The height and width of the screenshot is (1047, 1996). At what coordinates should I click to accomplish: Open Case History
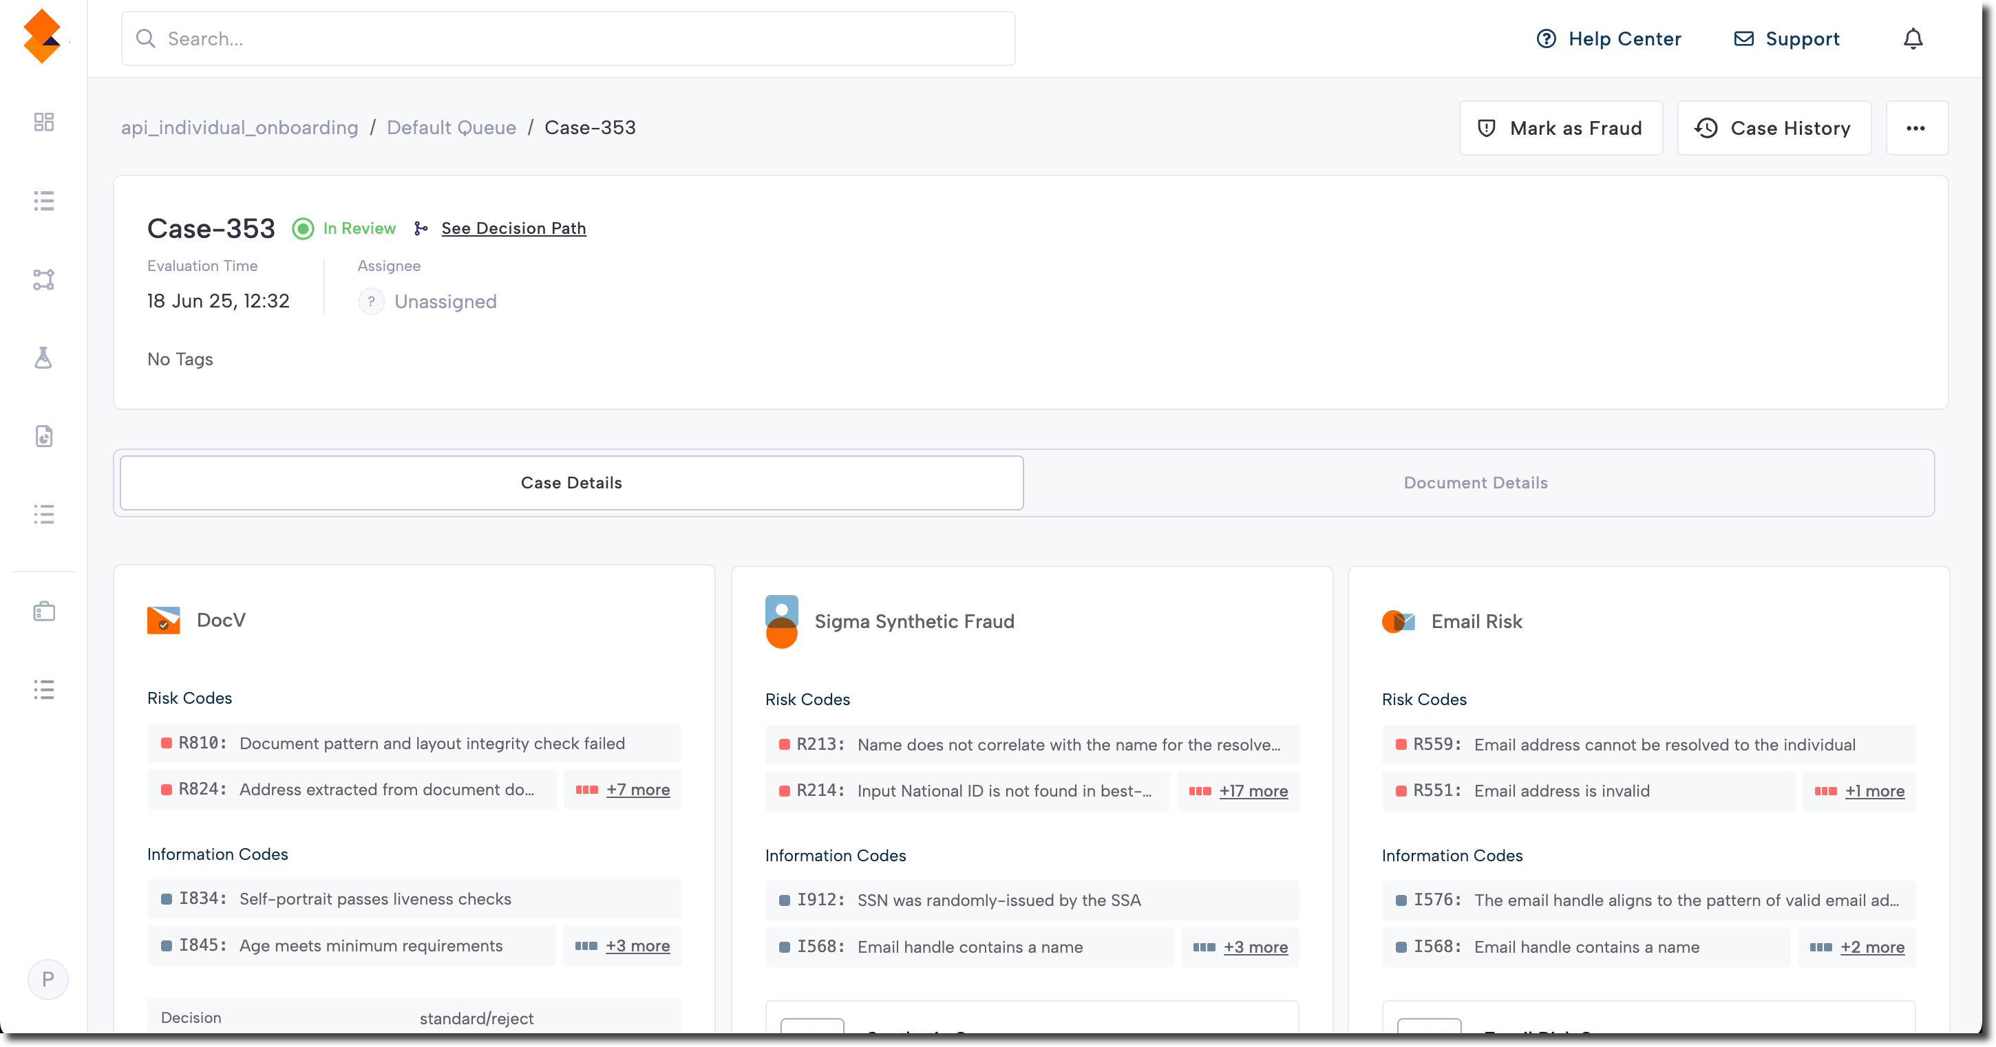(1774, 128)
